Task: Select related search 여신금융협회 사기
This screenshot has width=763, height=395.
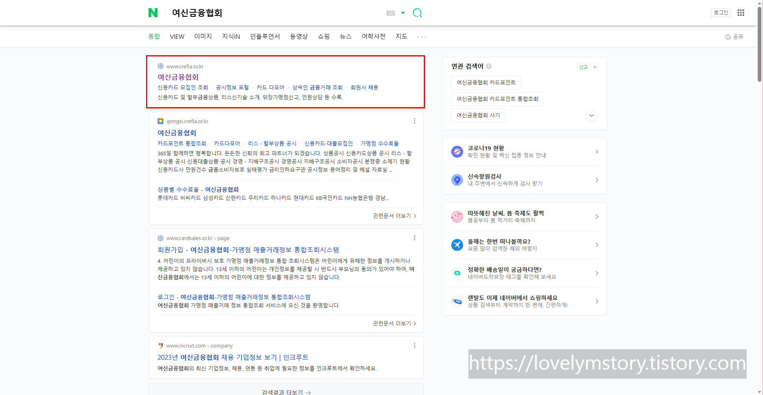Action: [x=478, y=115]
